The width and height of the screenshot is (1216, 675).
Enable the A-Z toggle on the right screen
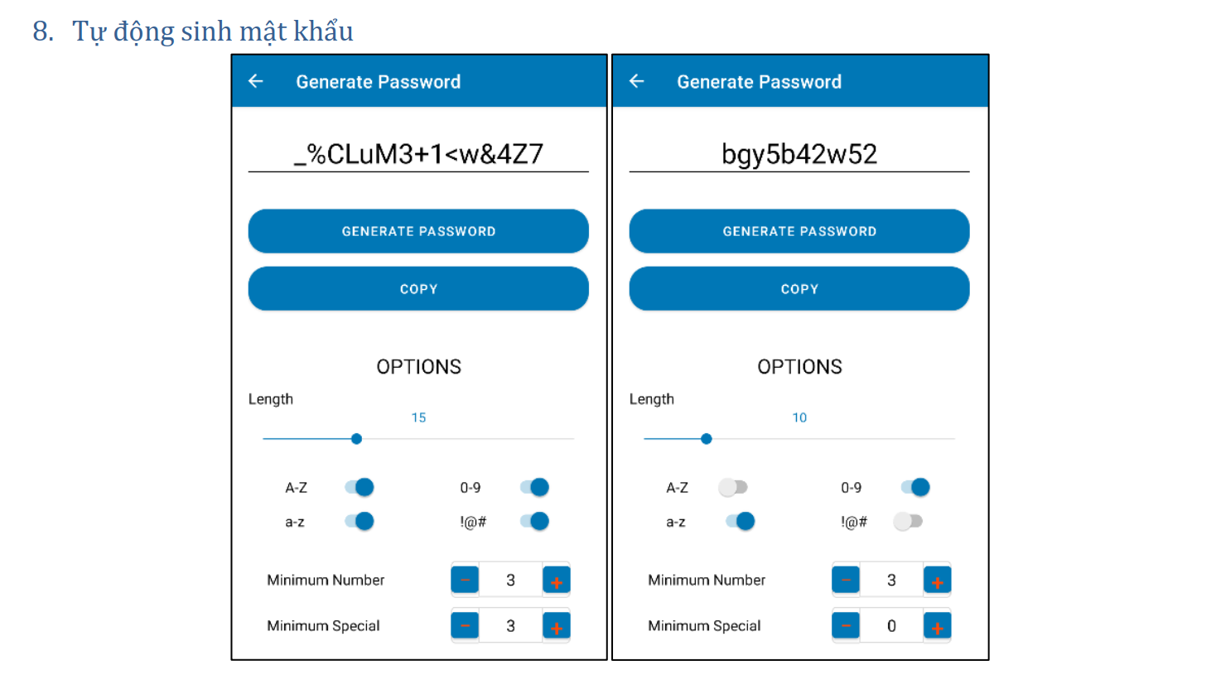pos(734,487)
